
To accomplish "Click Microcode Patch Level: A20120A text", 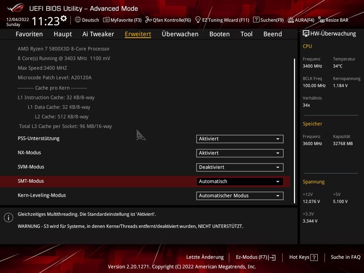I will coord(54,77).
